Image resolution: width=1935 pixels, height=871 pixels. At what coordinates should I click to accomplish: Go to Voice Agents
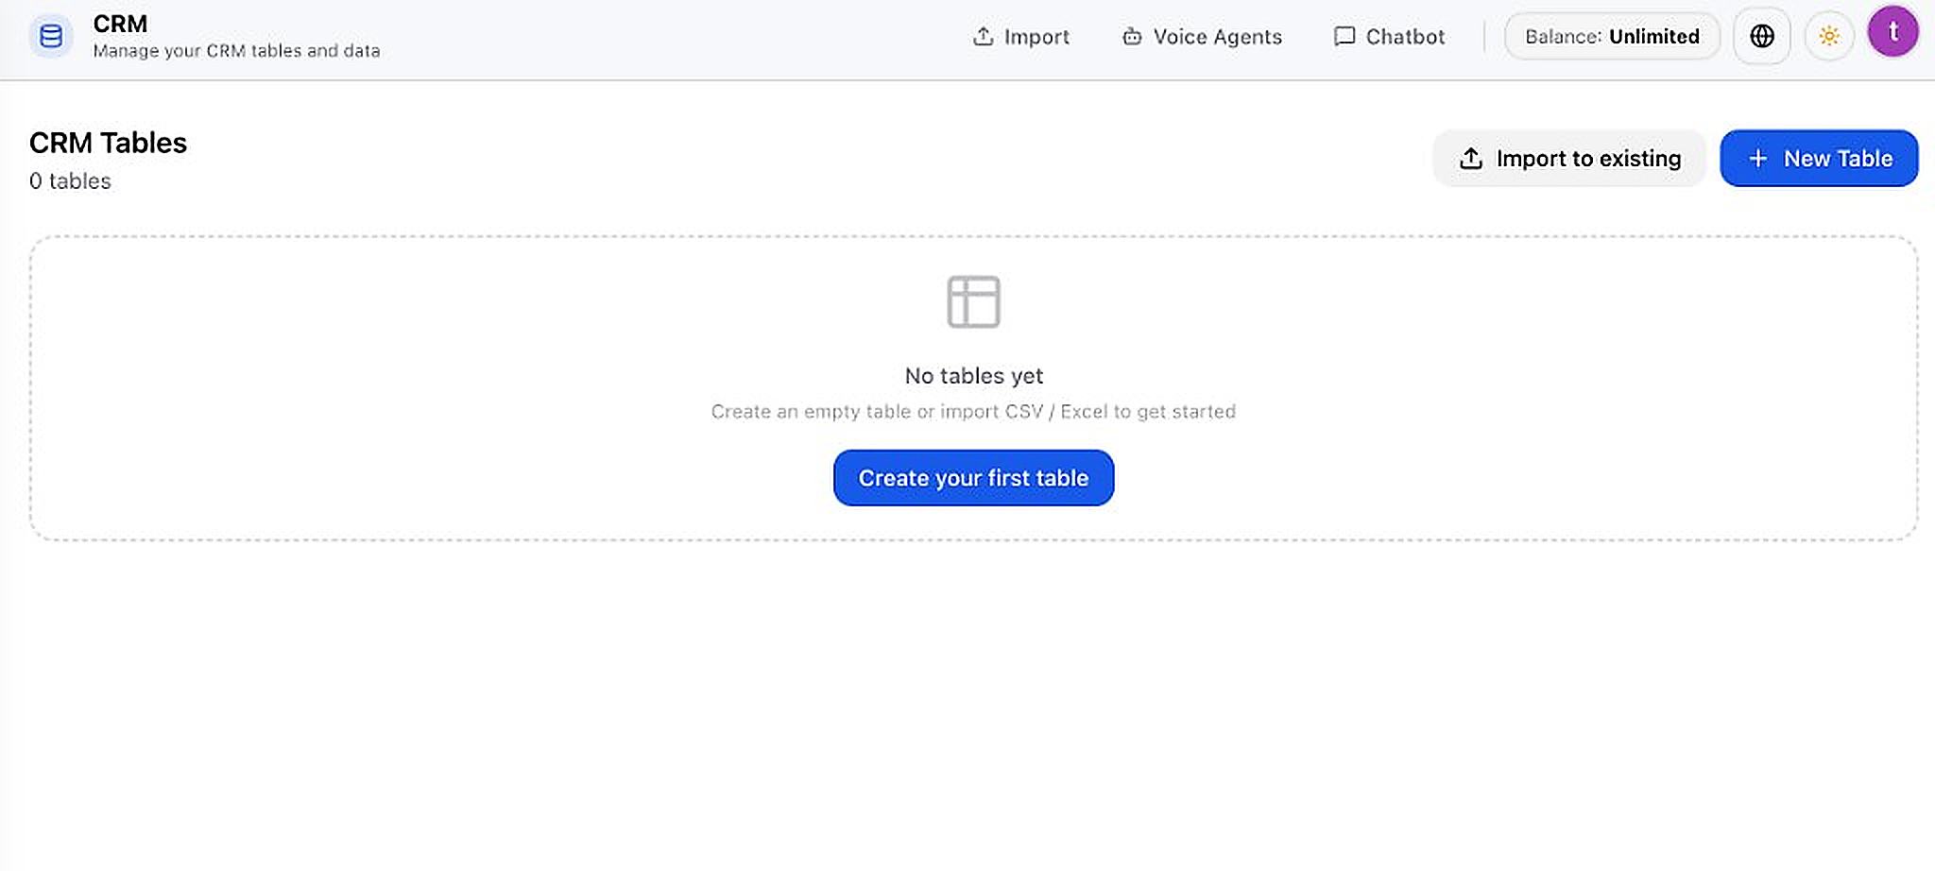(1202, 37)
